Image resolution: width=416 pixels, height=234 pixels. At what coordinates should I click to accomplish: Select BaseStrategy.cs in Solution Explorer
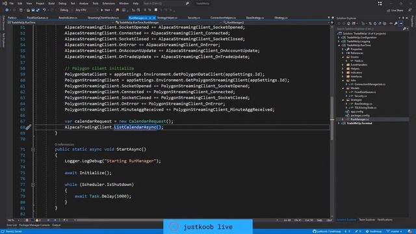coord(363,104)
